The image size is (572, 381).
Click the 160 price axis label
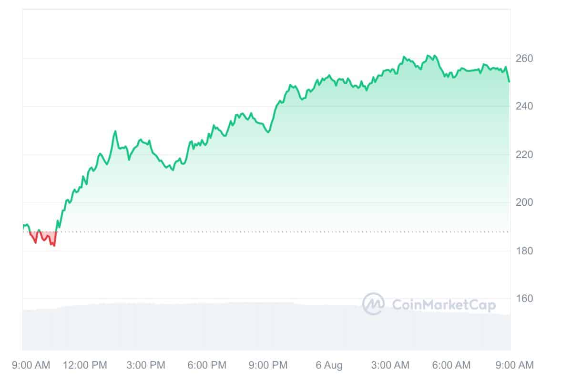[524, 299]
